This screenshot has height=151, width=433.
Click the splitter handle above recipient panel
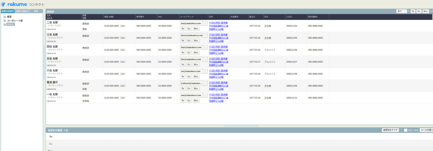click(241, 126)
